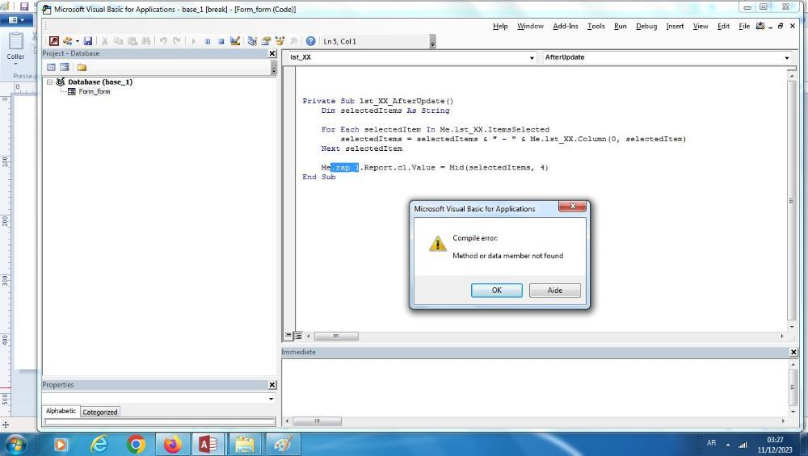Open the View menu
Screen dimensions: 808x456
click(x=701, y=27)
